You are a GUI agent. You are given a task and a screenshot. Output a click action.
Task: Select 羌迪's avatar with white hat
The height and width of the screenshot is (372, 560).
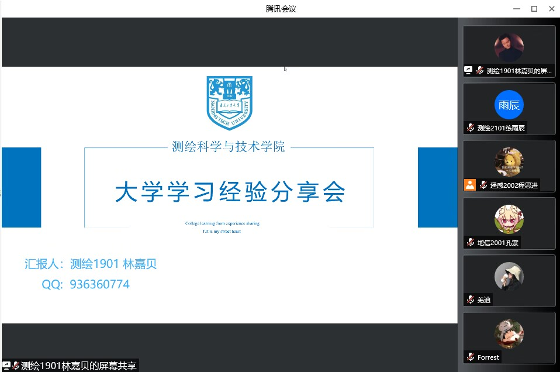click(x=509, y=277)
